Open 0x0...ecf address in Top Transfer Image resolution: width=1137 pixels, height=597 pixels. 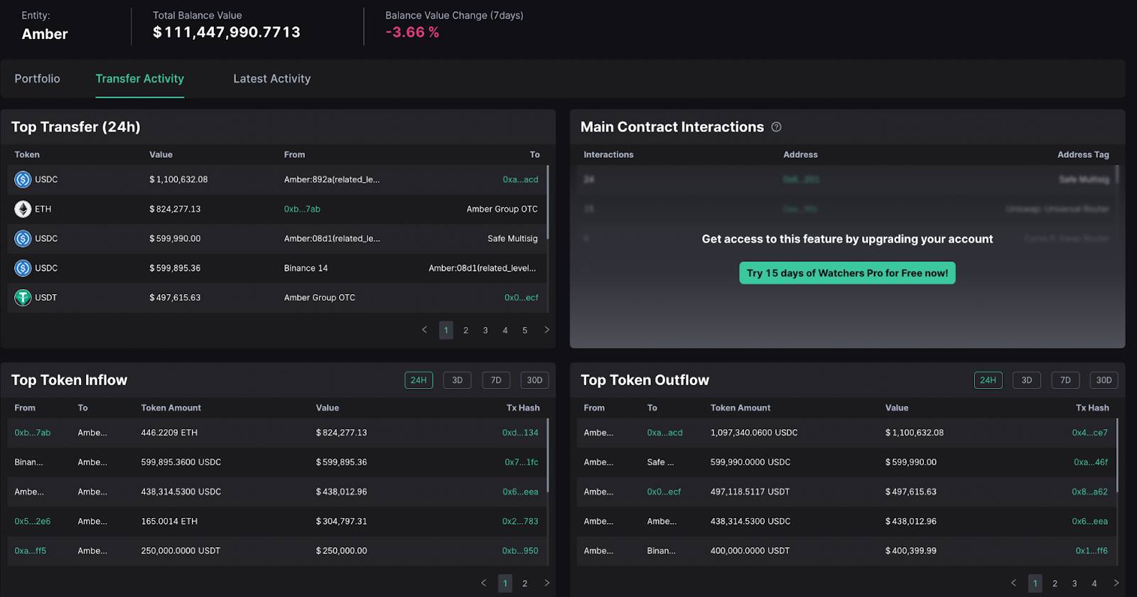click(x=521, y=298)
